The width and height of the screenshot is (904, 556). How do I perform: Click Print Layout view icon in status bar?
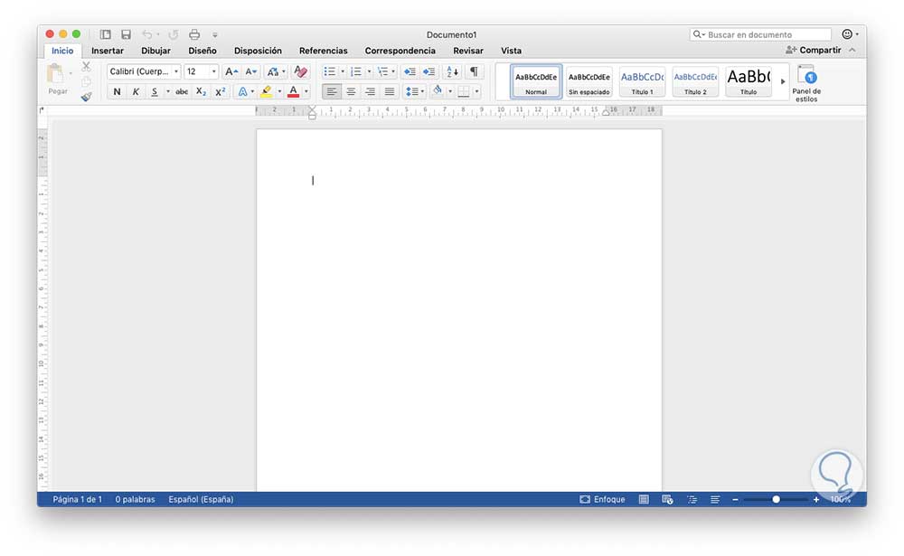click(x=644, y=499)
